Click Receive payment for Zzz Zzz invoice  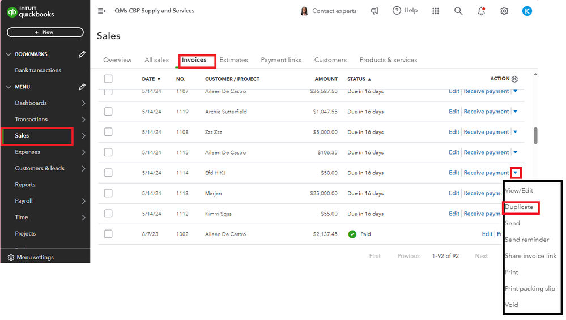coord(486,132)
